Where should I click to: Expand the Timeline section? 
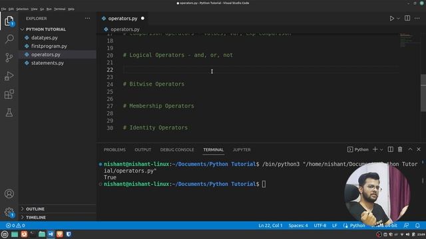click(36, 217)
